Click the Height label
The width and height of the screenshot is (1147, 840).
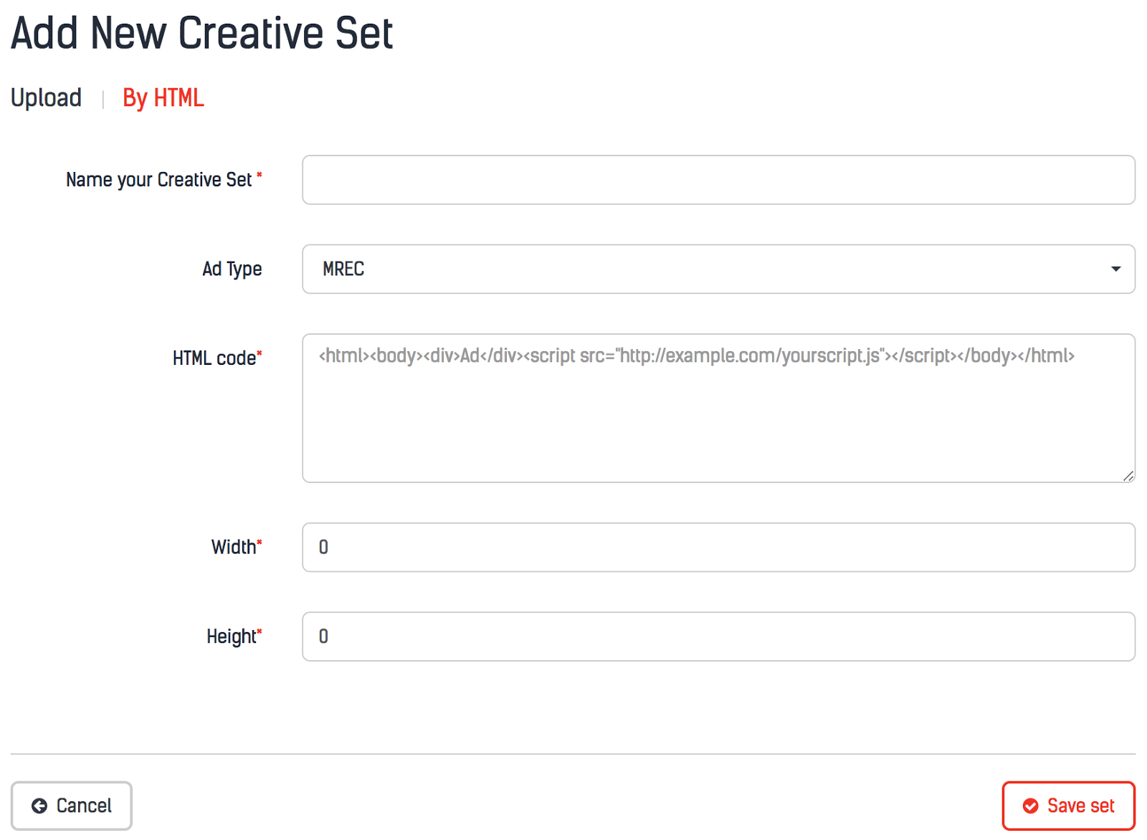231,636
